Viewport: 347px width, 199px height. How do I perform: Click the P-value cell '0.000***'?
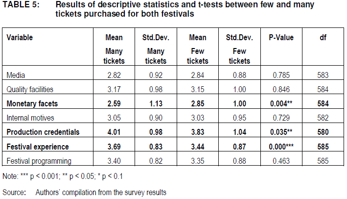281,147
